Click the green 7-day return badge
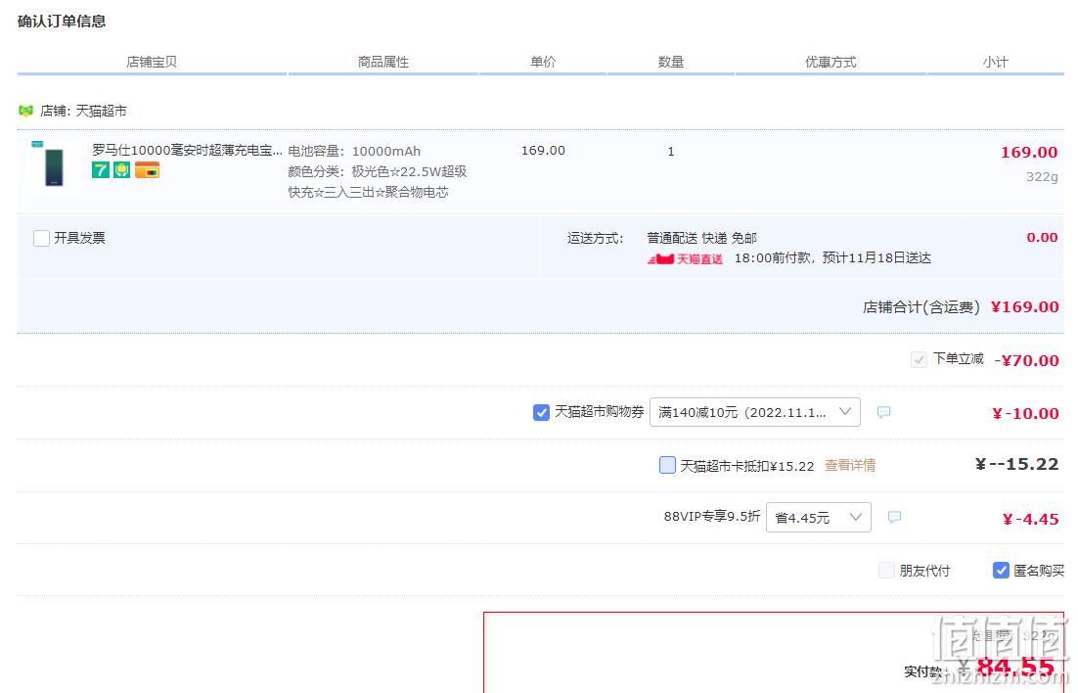The image size is (1078, 693). 101,170
